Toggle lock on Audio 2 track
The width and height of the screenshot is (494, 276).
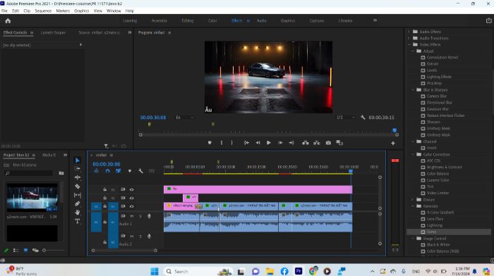click(x=104, y=242)
